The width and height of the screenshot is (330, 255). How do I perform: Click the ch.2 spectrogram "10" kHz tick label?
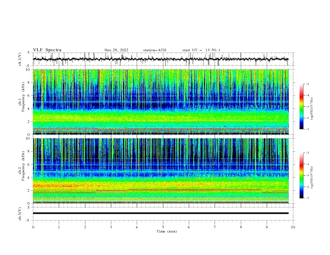28,138
